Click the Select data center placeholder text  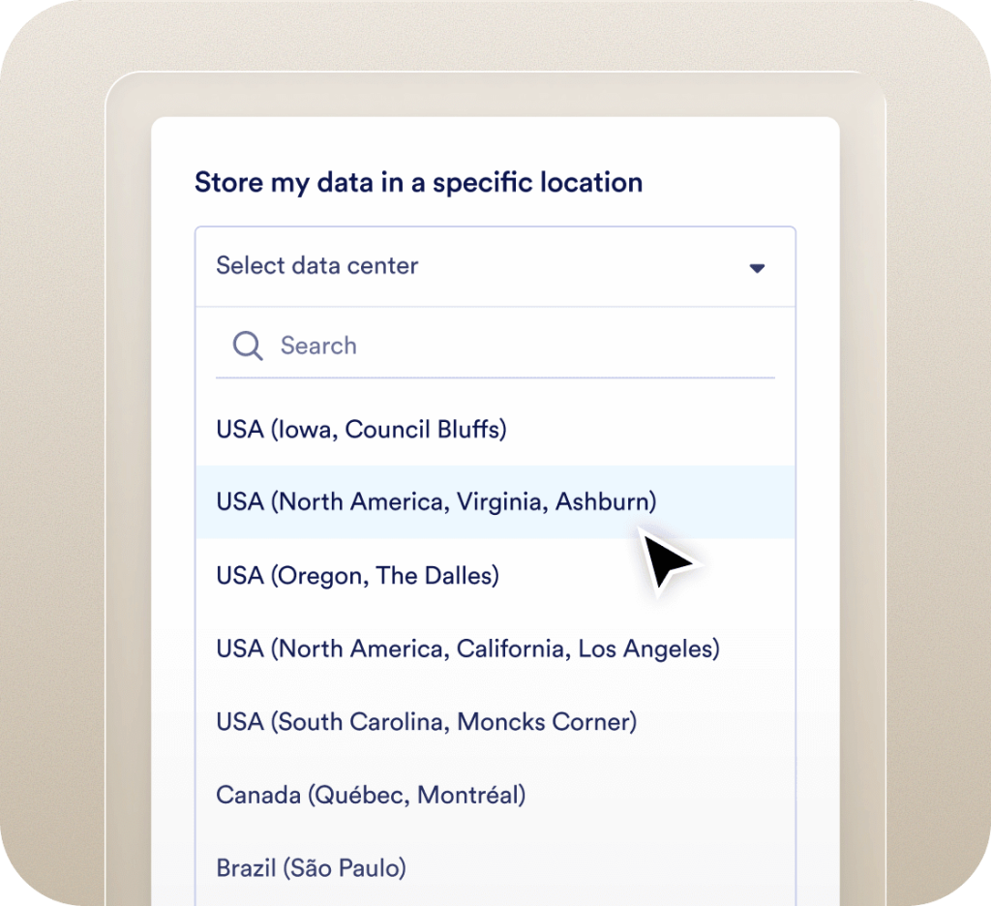(315, 266)
